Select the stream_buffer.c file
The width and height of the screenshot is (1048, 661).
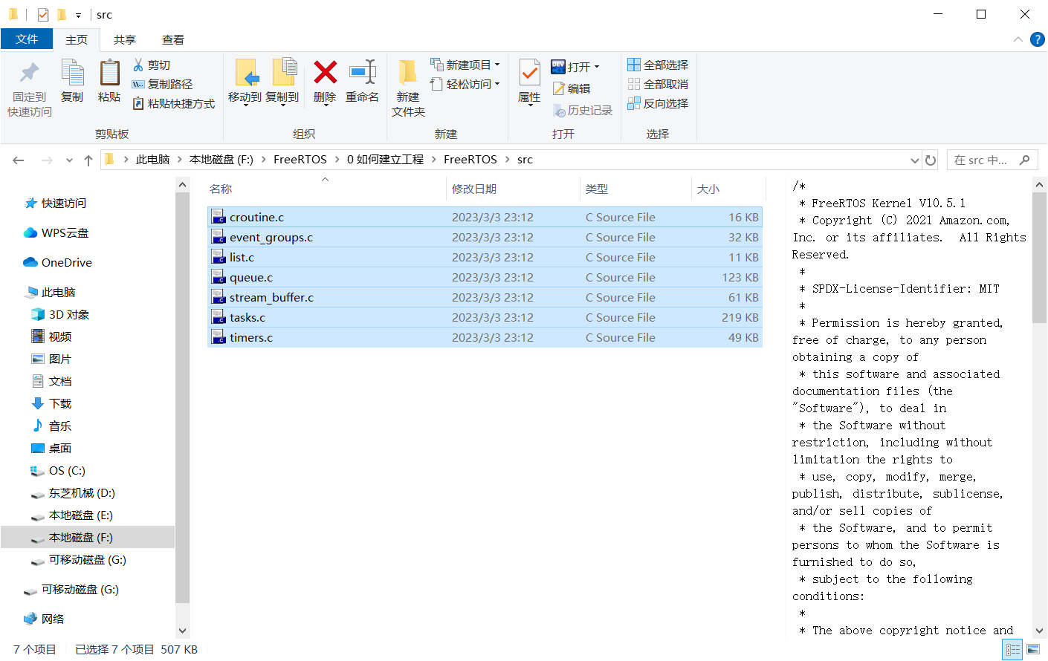[485, 298]
